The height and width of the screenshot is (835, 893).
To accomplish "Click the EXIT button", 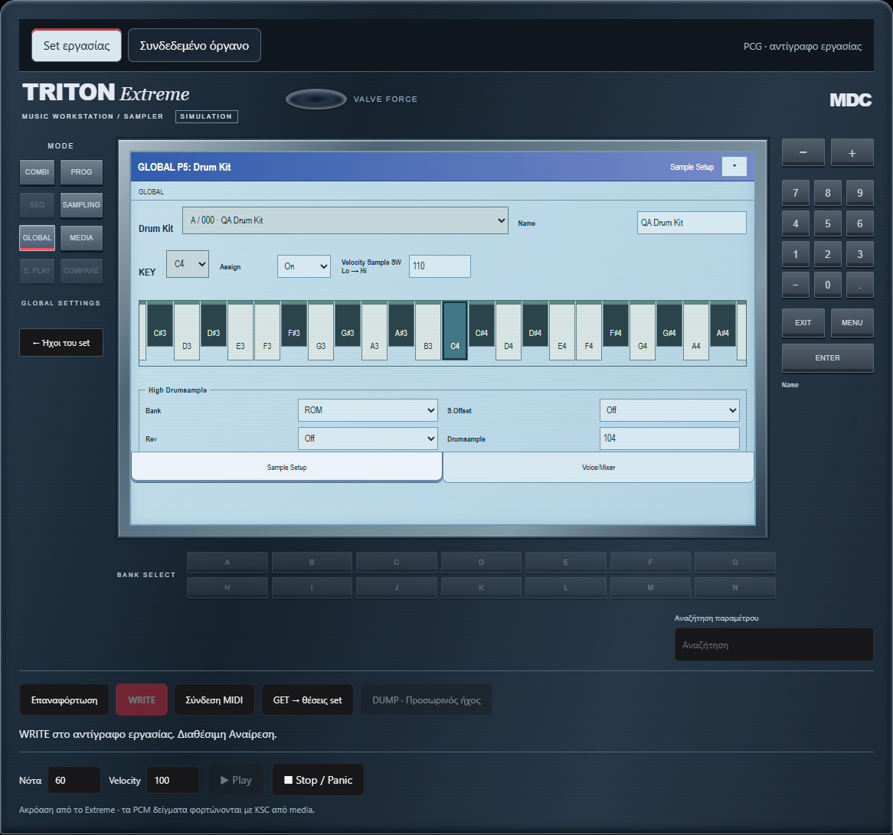I will (x=803, y=323).
